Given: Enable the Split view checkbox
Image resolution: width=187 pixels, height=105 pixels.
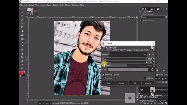Looking at the screenshot, I should (x=145, y=78).
